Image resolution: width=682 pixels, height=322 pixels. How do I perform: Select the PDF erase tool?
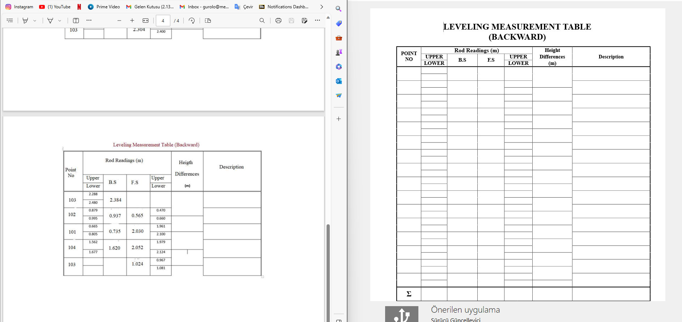pos(50,21)
